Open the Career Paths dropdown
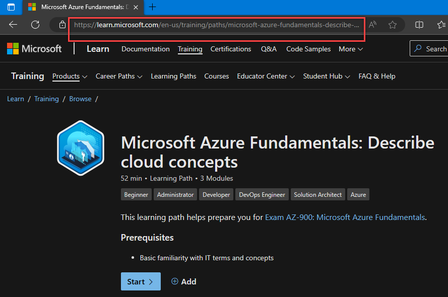 click(119, 77)
